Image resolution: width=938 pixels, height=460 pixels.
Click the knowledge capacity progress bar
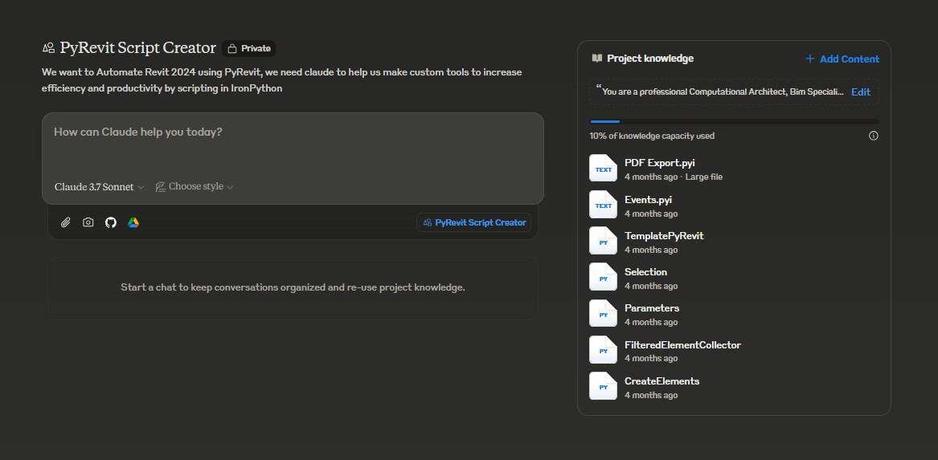[x=734, y=121]
